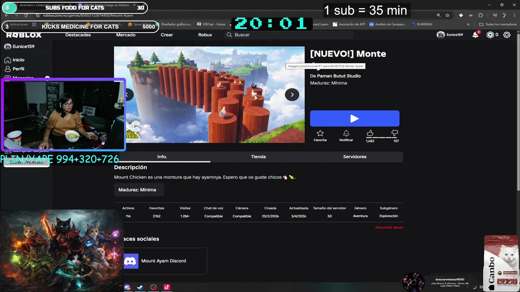Viewport: 520px width, 292px height.
Task: Click the Exploración subgenre link
Action: click(389, 216)
